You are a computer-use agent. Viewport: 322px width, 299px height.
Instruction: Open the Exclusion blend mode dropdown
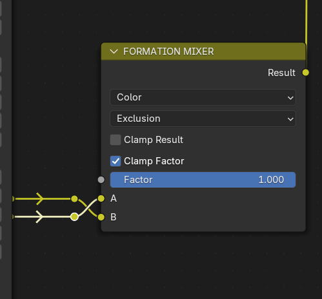(203, 119)
